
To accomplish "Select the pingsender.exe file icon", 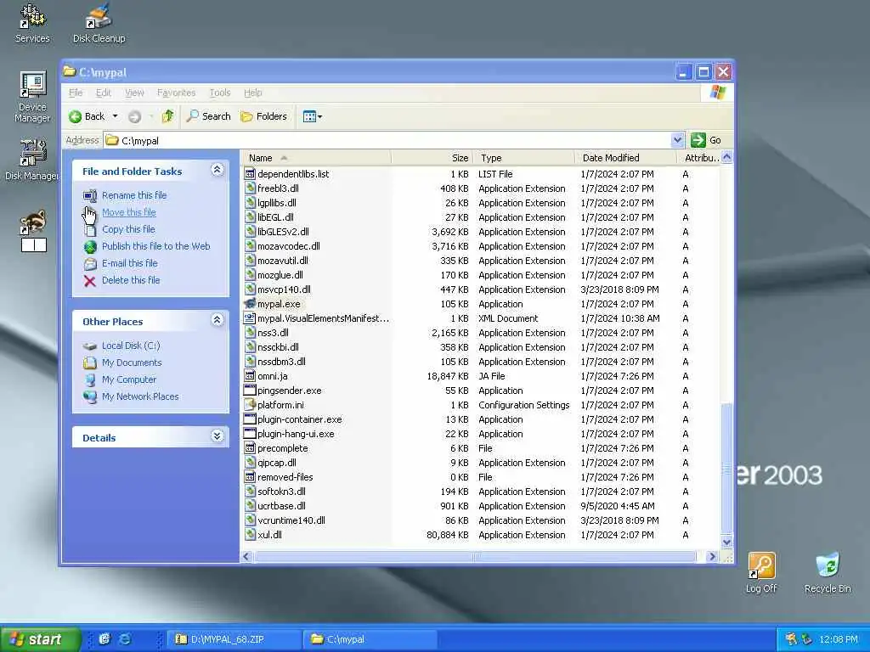I will click(250, 391).
